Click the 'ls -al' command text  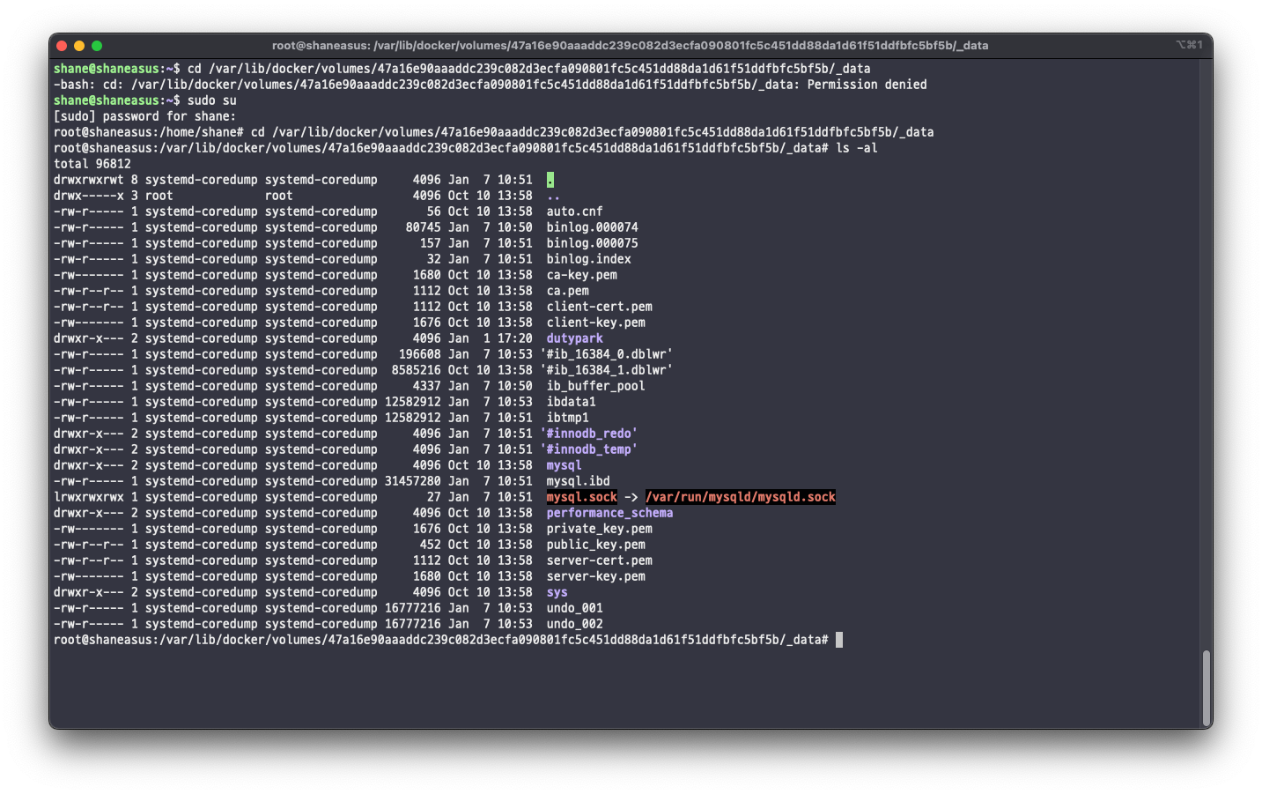pos(857,148)
